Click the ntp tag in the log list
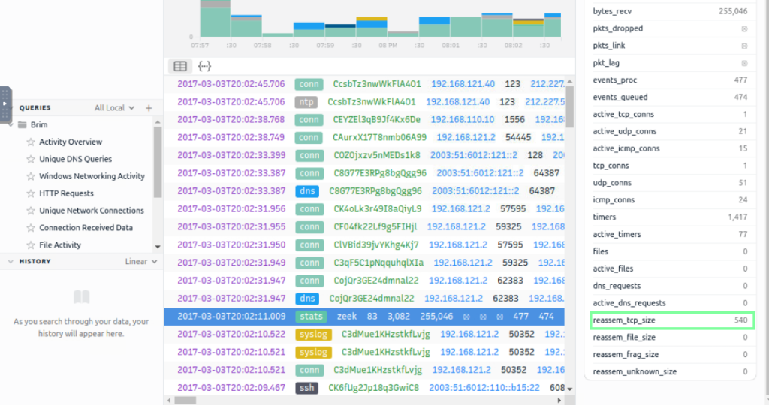 [306, 101]
